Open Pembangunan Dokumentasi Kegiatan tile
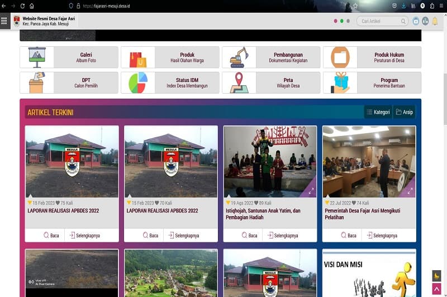The image size is (447, 297). point(271,57)
